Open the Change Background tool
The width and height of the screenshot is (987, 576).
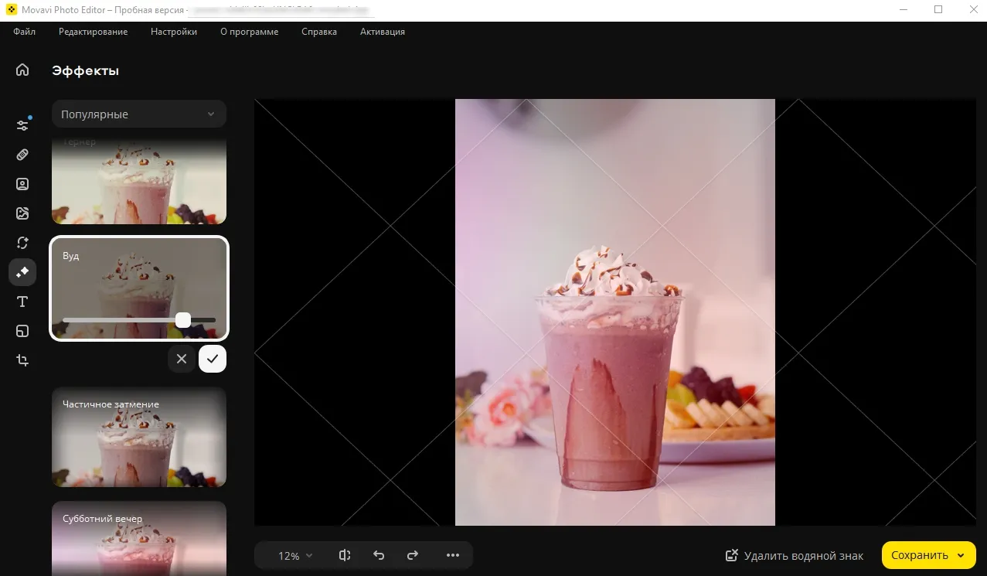[22, 213]
